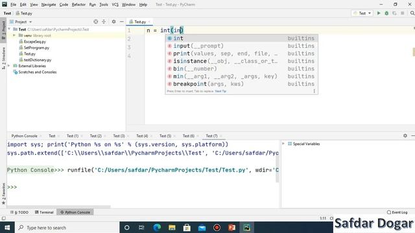
Task: Expand the venv library root folder
Action: coord(14,36)
